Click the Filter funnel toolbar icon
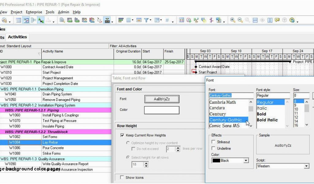This screenshot has height=184, width=314. tap(147, 20)
